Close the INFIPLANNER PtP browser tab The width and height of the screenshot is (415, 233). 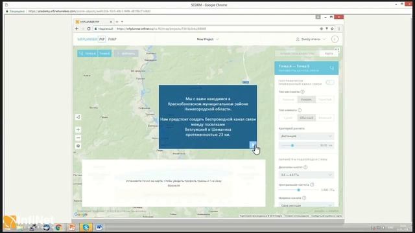[111, 21]
